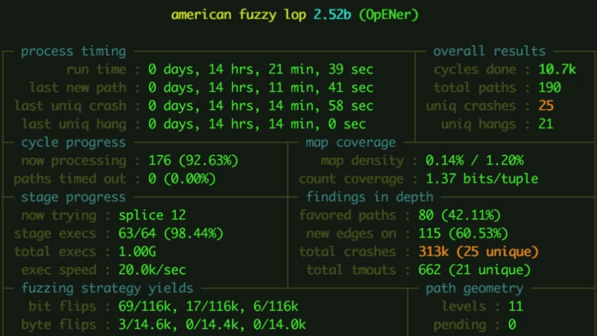The width and height of the screenshot is (597, 336).
Task: Click total crashes value 313k (25 unique)
Action: click(478, 252)
